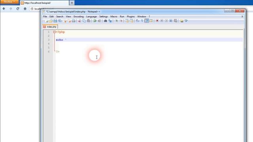
Task: Save the current file
Action: click(55, 21)
